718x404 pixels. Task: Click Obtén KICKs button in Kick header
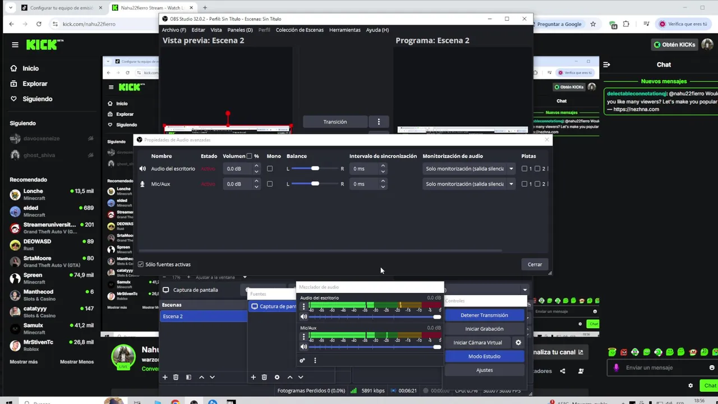point(674,45)
